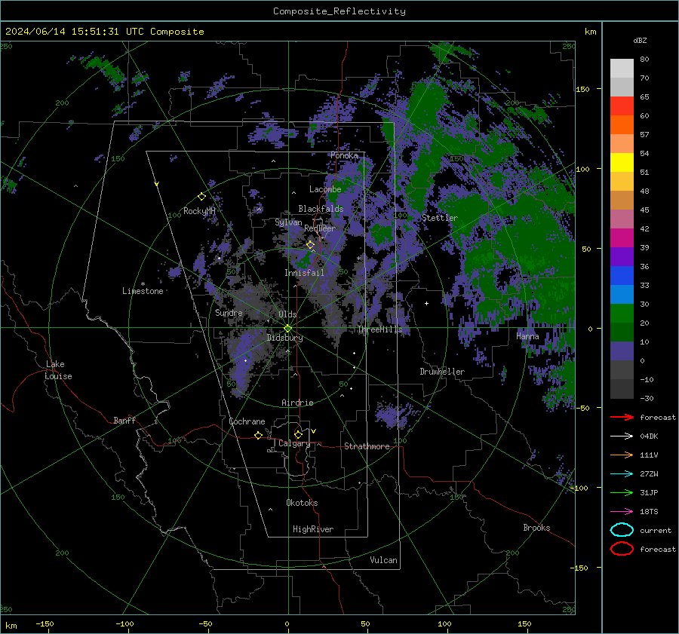Click the Blackfalds label on map
Image resolution: width=679 pixels, height=634 pixels.
pos(321,209)
